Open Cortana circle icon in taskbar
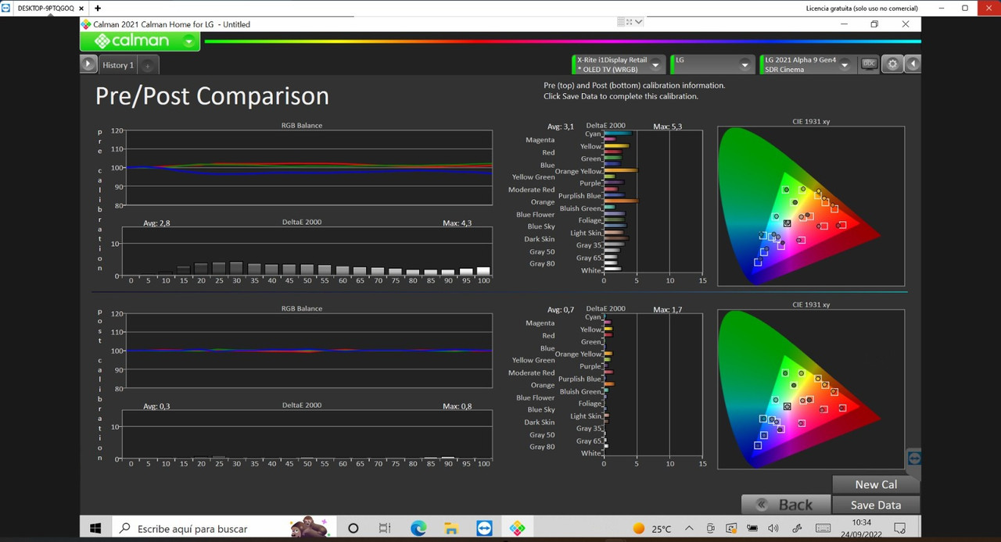The image size is (1001, 542). [353, 529]
